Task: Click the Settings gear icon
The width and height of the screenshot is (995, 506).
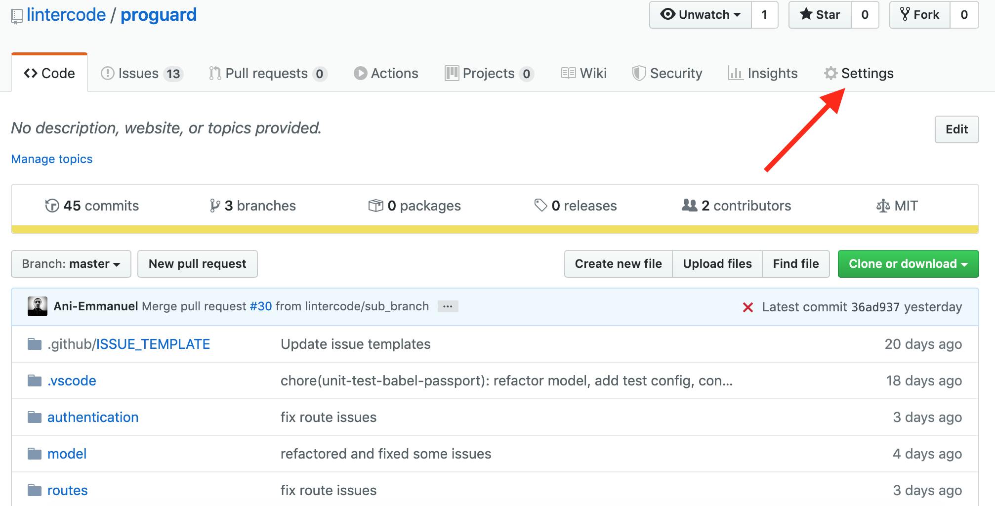Action: tap(830, 73)
